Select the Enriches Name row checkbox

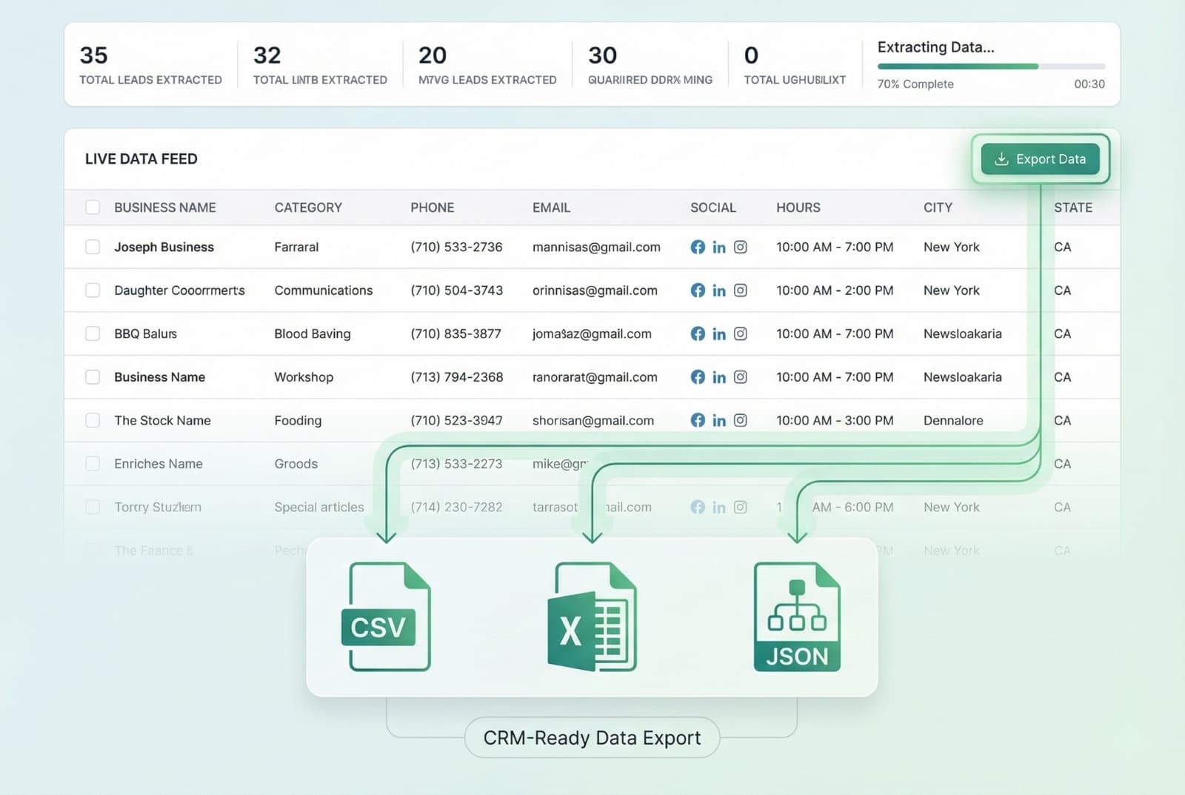coord(93,464)
